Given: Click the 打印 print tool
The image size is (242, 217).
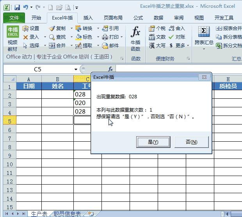Looking at the screenshot, I should 110,37.
